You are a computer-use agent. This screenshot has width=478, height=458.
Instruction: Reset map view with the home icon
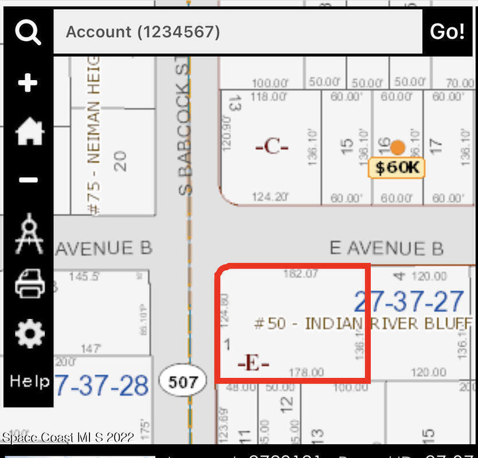pyautogui.click(x=28, y=132)
